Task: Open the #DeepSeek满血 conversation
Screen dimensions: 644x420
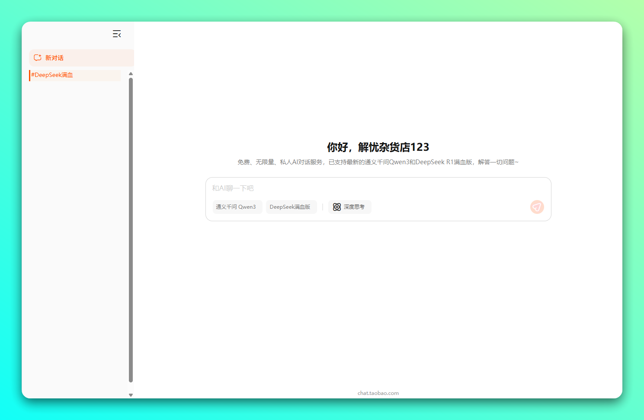Action: [x=75, y=75]
